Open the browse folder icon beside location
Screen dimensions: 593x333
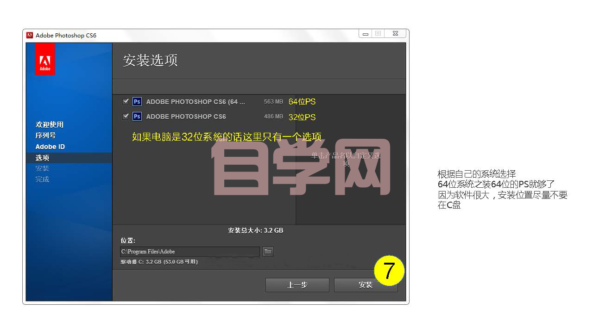pyautogui.click(x=268, y=252)
